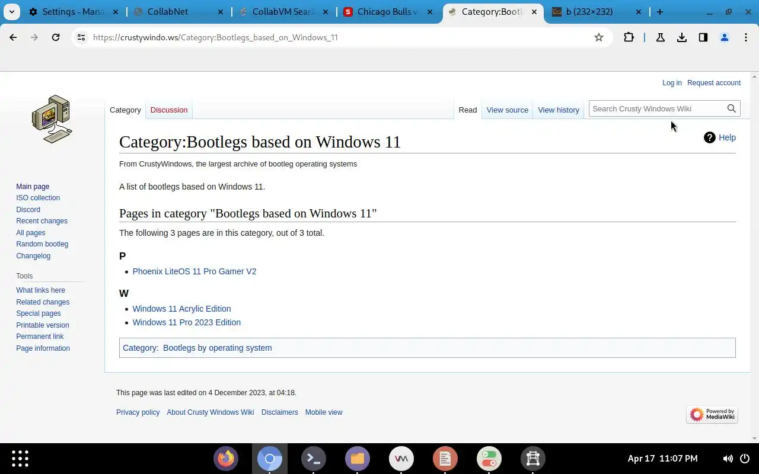759x474 pixels.
Task: Open the text editor taskbar icon
Action: pyautogui.click(x=445, y=458)
